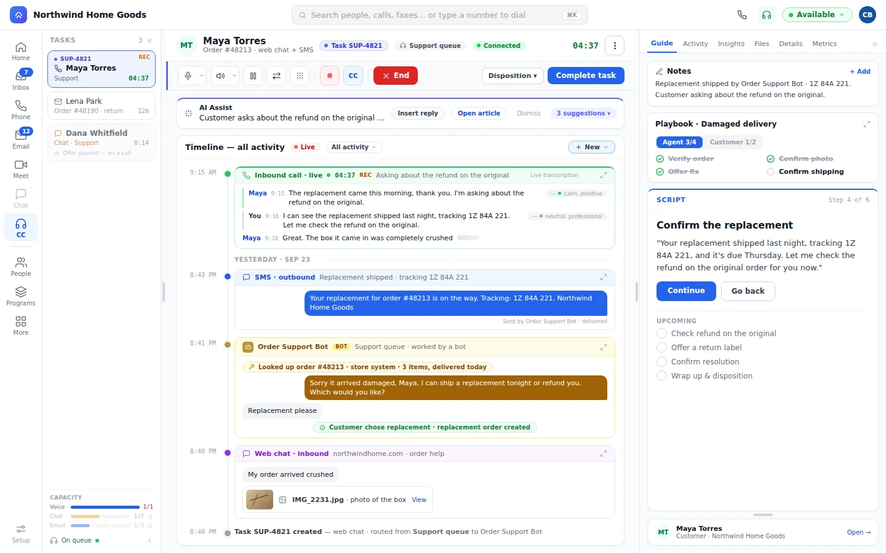Uncheck the Confirm photo step

[x=770, y=159]
